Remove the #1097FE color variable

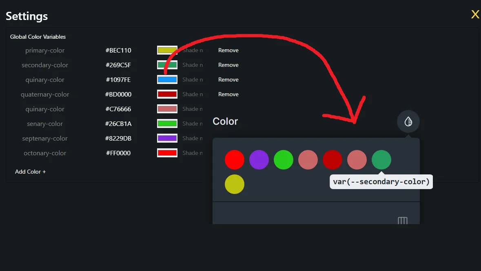(228, 80)
